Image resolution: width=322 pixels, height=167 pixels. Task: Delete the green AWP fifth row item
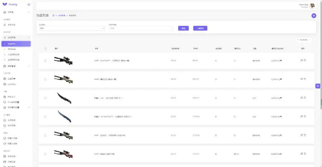pos(305,135)
